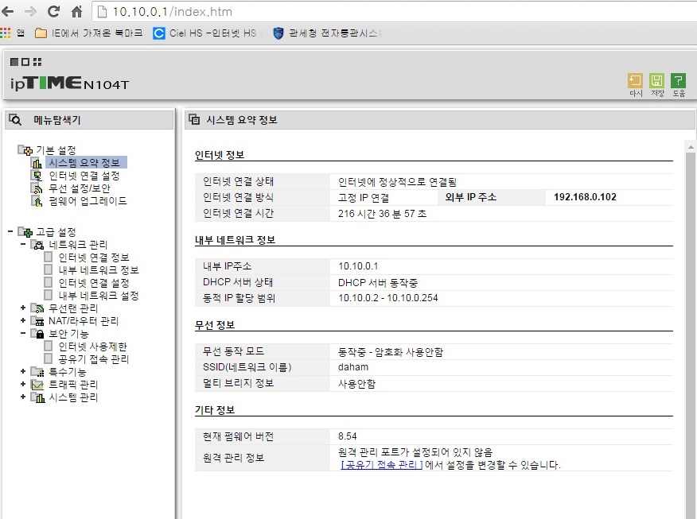The image size is (697, 519).
Task: Click the 다시 (refresh) icon in header
Action: pyautogui.click(x=635, y=81)
